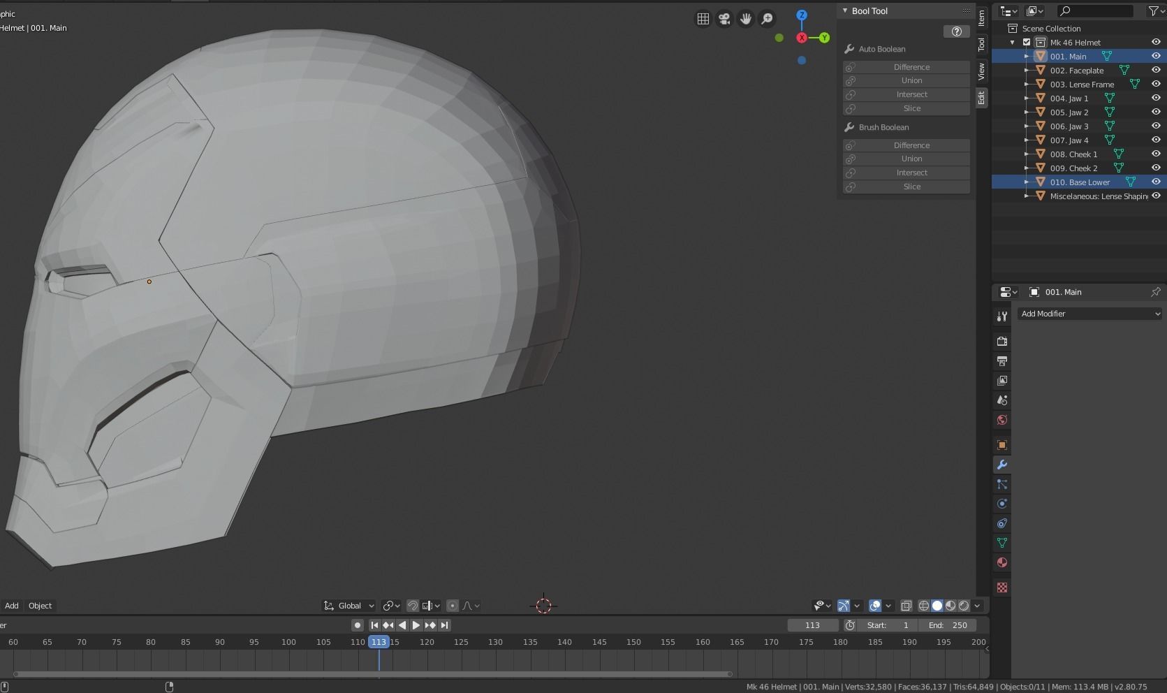Hide 001. Main object in viewport
This screenshot has height=693, width=1167.
[1156, 56]
